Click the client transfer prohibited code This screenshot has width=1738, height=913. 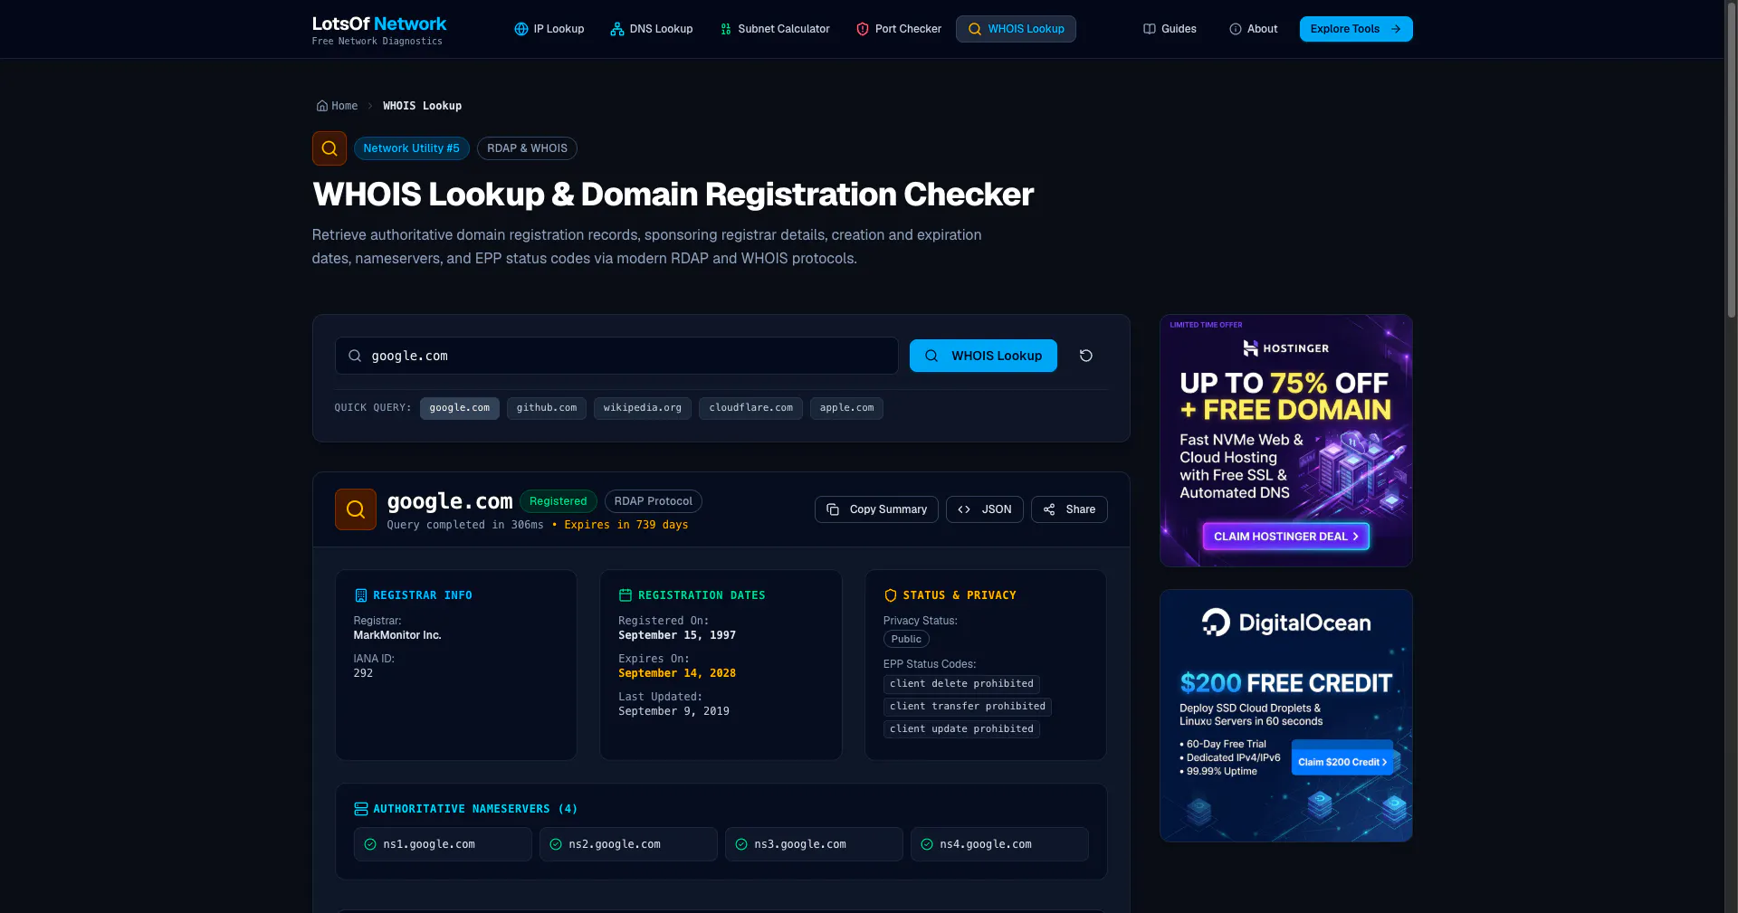968,707
